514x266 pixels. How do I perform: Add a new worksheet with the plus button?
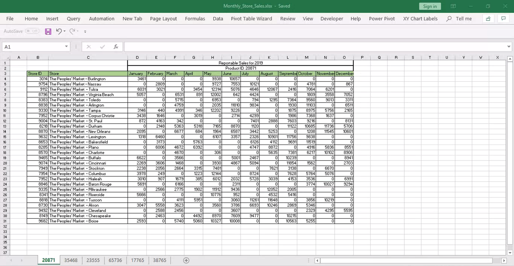click(186, 260)
